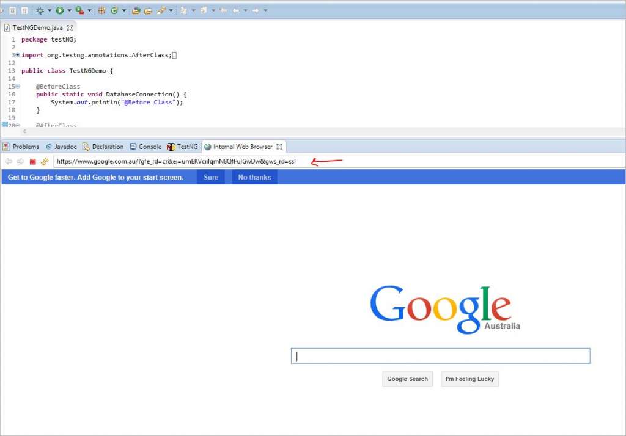
Task: Click Sure to add Google to start screen
Action: pyautogui.click(x=211, y=177)
